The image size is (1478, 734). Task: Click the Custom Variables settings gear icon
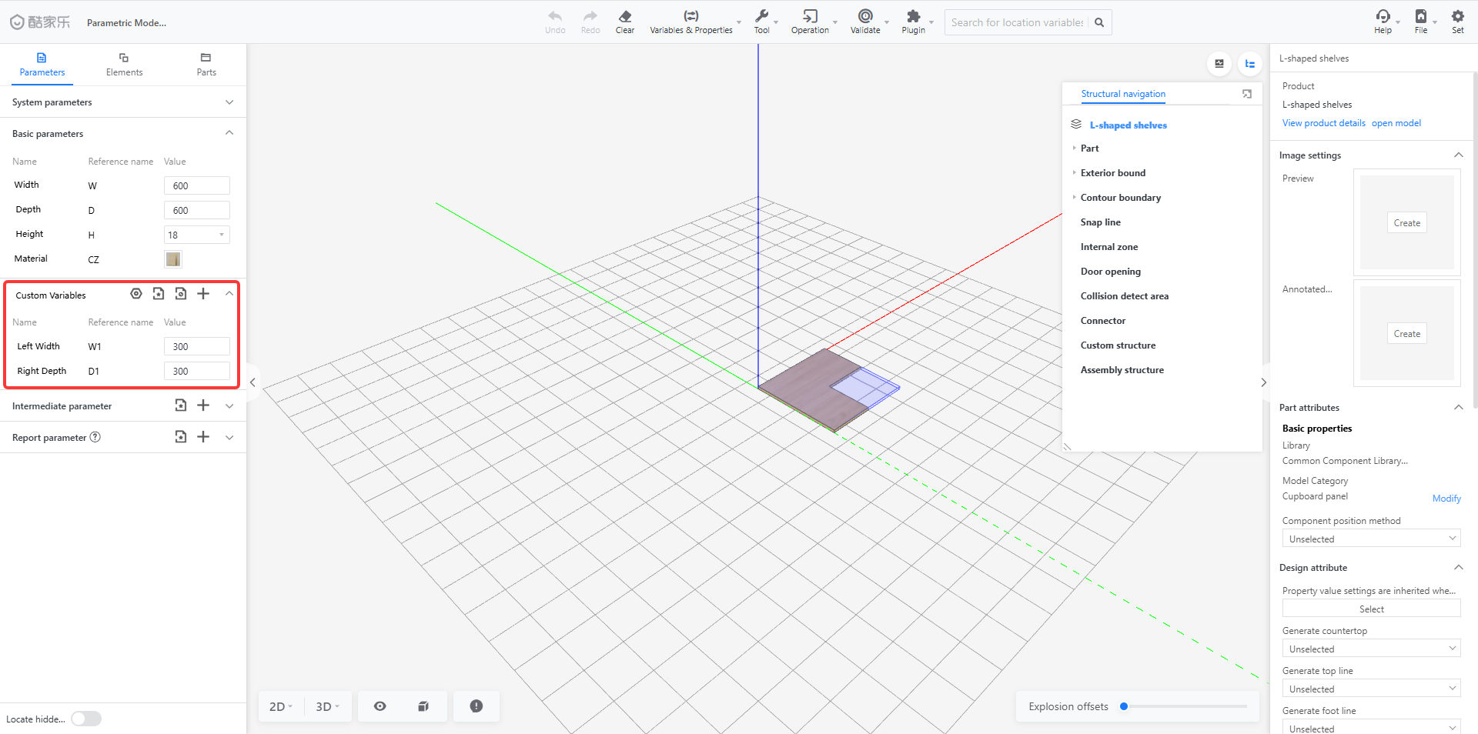tap(136, 294)
